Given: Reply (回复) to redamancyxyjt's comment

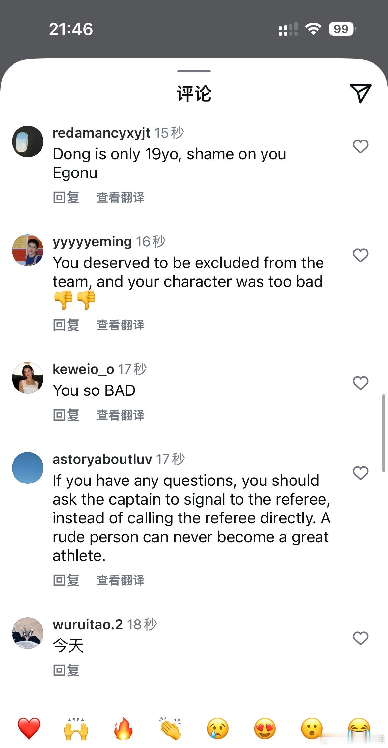Looking at the screenshot, I should click(66, 198).
